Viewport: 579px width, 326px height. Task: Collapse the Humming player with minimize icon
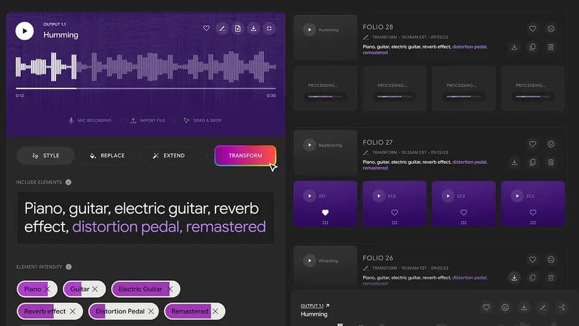click(269, 29)
